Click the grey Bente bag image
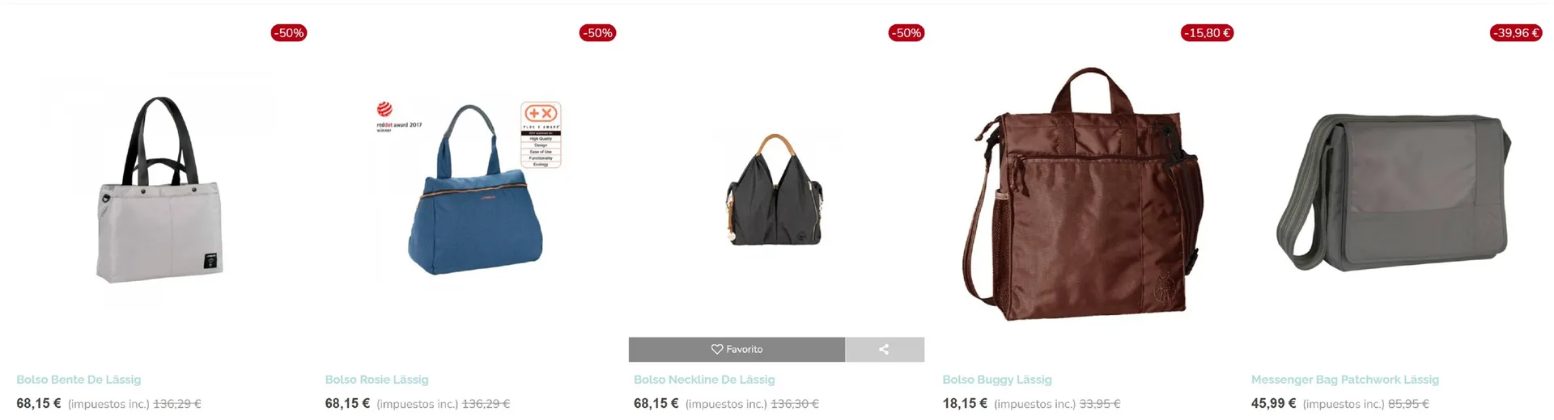The image size is (1554, 420). 159,190
